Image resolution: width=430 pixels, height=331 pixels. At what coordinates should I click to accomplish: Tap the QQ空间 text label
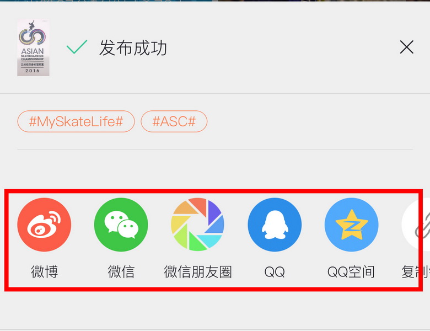click(x=351, y=272)
